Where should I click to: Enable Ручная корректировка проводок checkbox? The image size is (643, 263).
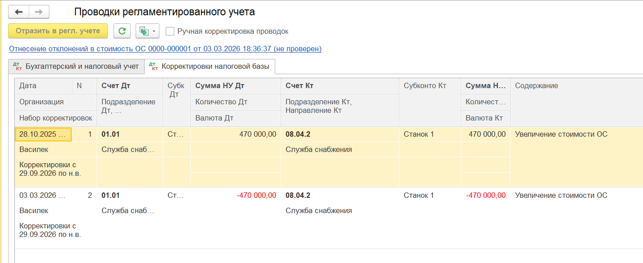(x=170, y=31)
